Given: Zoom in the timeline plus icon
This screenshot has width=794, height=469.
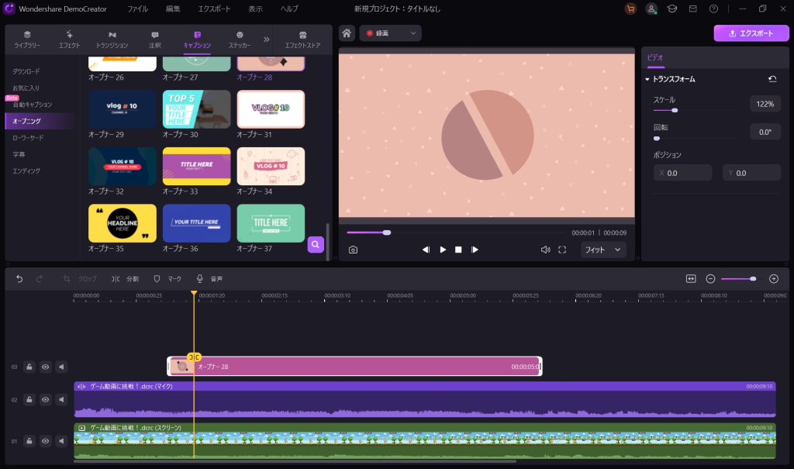Looking at the screenshot, I should click(x=774, y=278).
